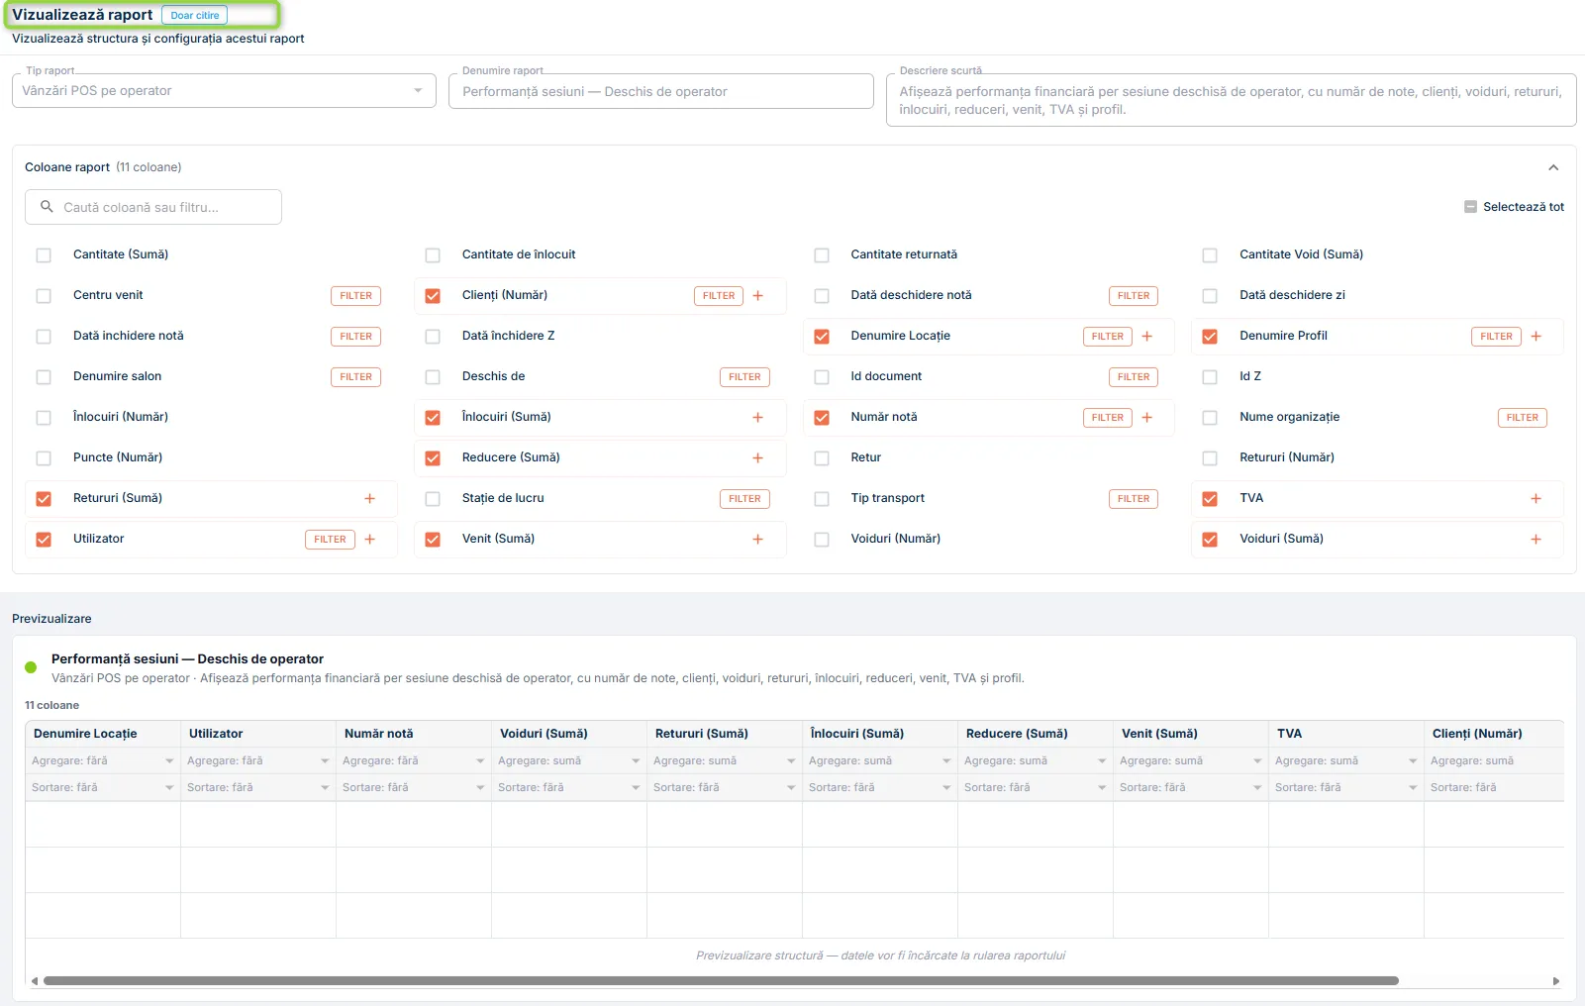Click plus icon next to Înlocuiri (Sumă)

pos(758,417)
